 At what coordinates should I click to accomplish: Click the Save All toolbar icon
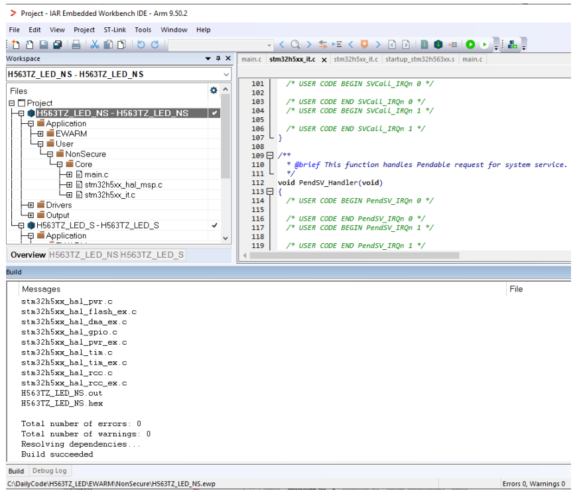58,44
